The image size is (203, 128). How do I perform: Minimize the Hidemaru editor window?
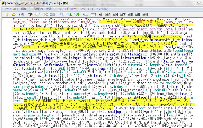click(x=199, y=2)
